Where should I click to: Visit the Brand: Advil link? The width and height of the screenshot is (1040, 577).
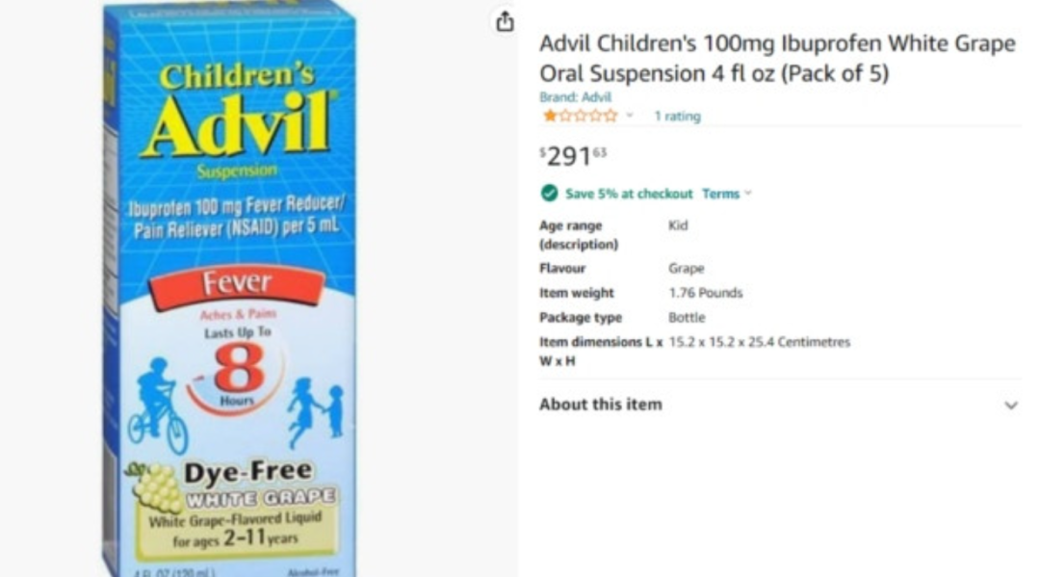coord(575,97)
